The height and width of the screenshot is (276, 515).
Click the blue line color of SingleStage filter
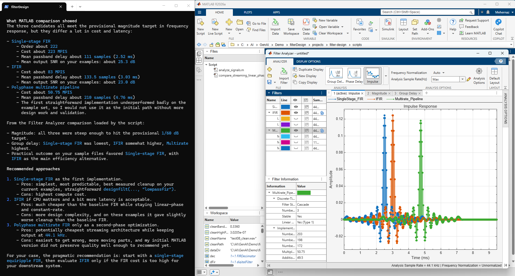click(x=285, y=107)
